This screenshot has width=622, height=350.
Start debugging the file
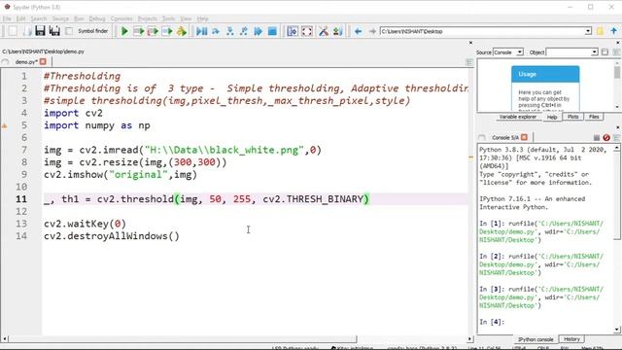tap(201, 31)
